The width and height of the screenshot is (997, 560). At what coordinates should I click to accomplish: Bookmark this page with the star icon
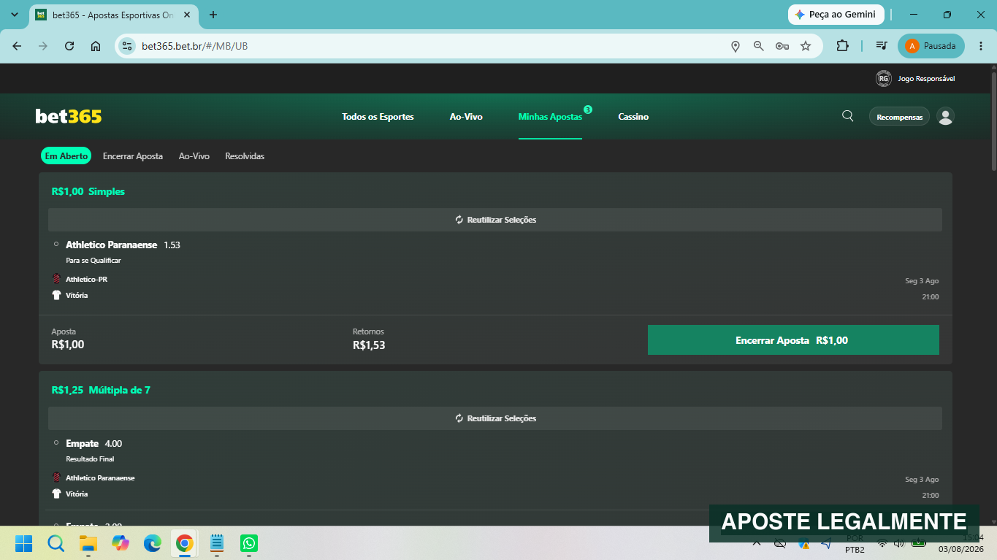pos(806,46)
